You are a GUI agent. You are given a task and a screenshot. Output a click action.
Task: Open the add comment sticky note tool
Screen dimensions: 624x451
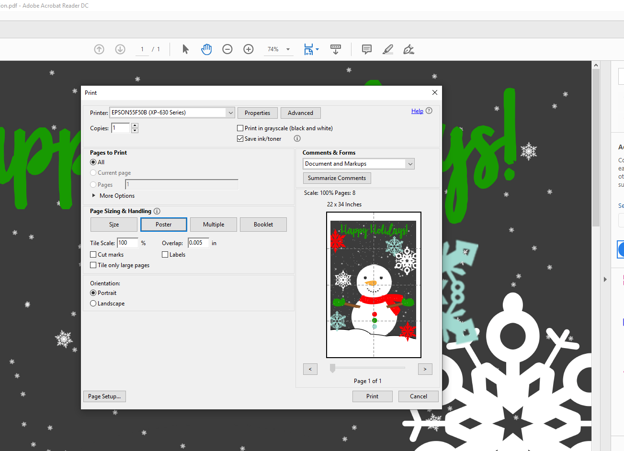coord(367,49)
